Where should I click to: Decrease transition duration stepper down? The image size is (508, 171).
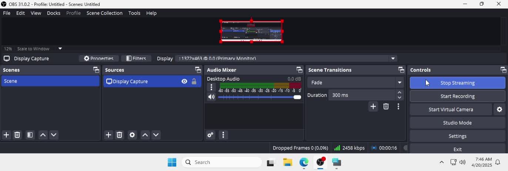coord(400,98)
